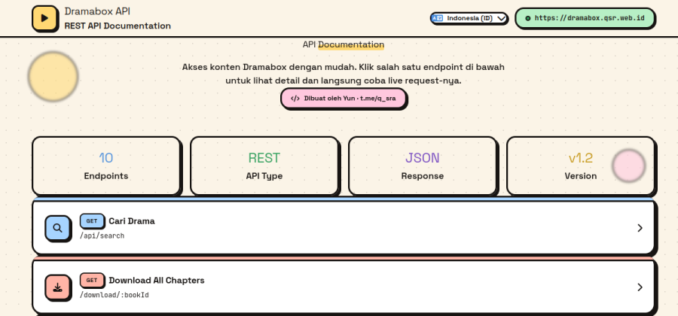Click the red download icon for Download All Chapters
The width and height of the screenshot is (678, 316).
[57, 287]
